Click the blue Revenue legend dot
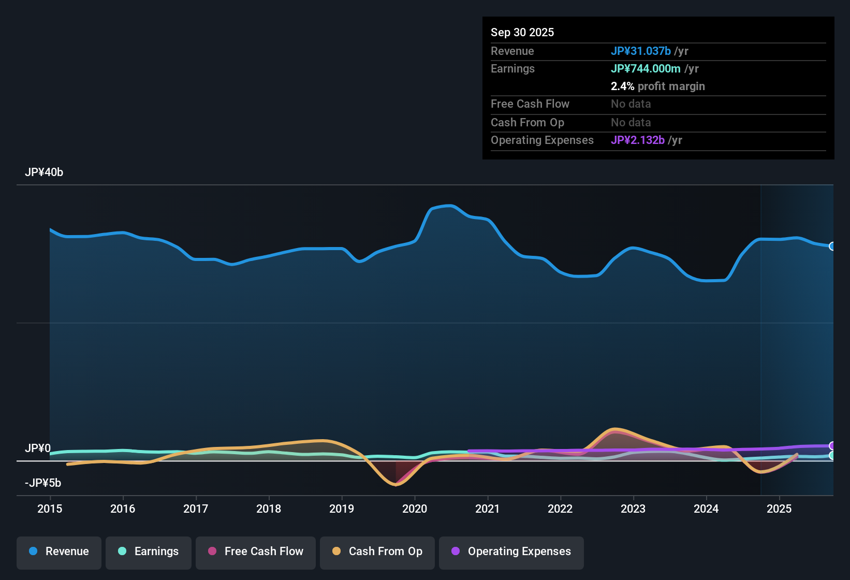850x580 pixels. click(33, 552)
